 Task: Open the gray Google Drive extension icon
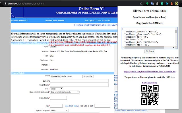coord(157,4)
